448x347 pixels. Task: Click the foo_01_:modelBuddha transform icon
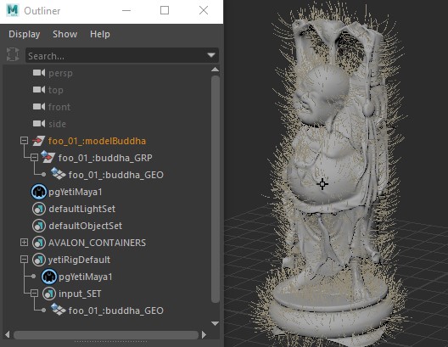(38, 141)
